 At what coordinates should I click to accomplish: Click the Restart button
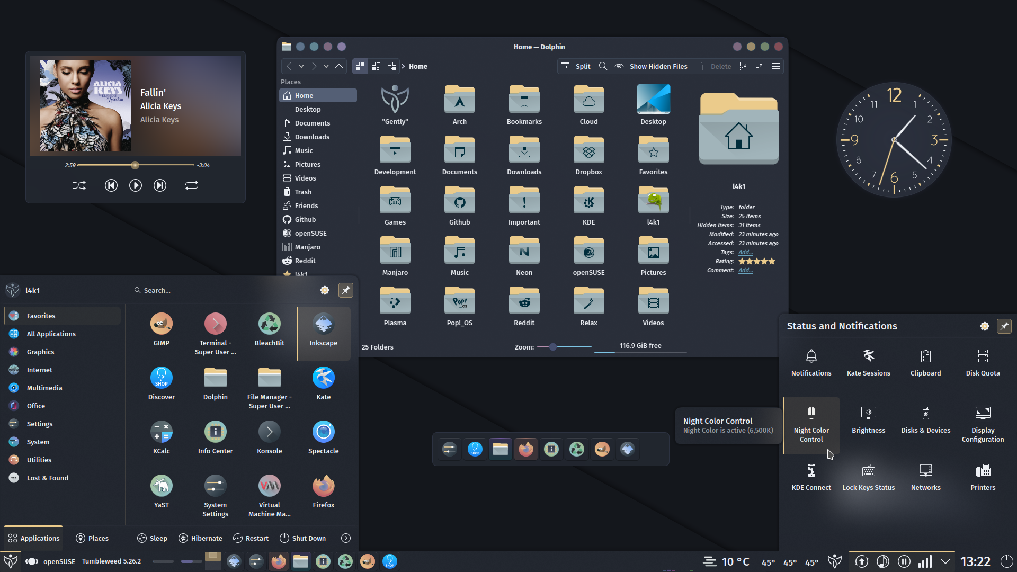tap(251, 538)
